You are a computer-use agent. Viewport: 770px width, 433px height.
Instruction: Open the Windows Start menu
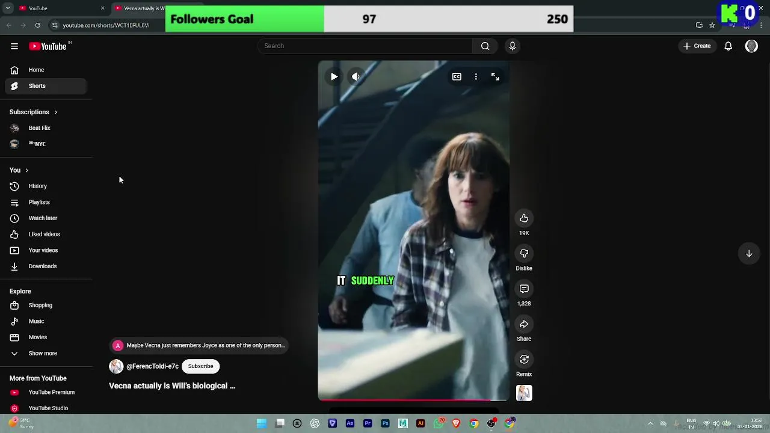click(262, 423)
